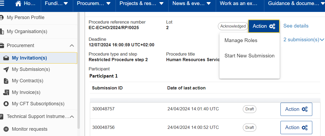
Task: Click the My Person Profile icon
Action: point(2,18)
